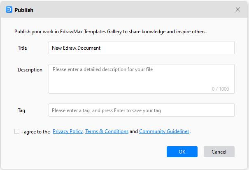Click into the Description text area
Screen dimensions: 249x170
click(x=141, y=79)
